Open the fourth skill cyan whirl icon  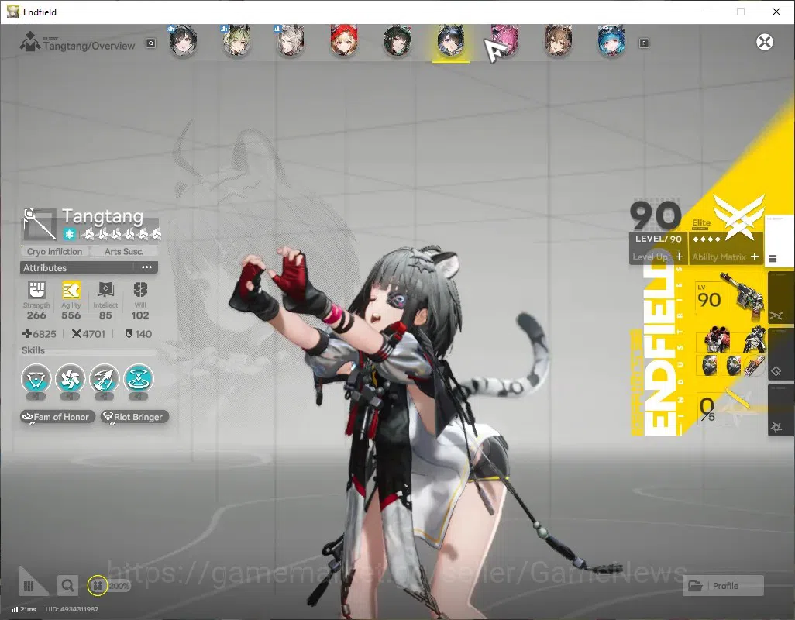coord(138,379)
